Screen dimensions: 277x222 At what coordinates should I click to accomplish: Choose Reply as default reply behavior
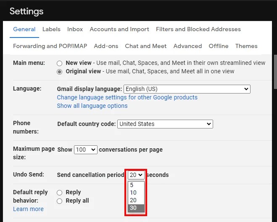tap(60, 193)
